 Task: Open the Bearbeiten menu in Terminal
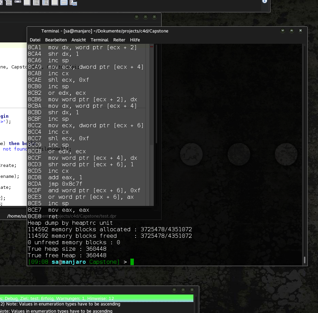tap(56, 40)
